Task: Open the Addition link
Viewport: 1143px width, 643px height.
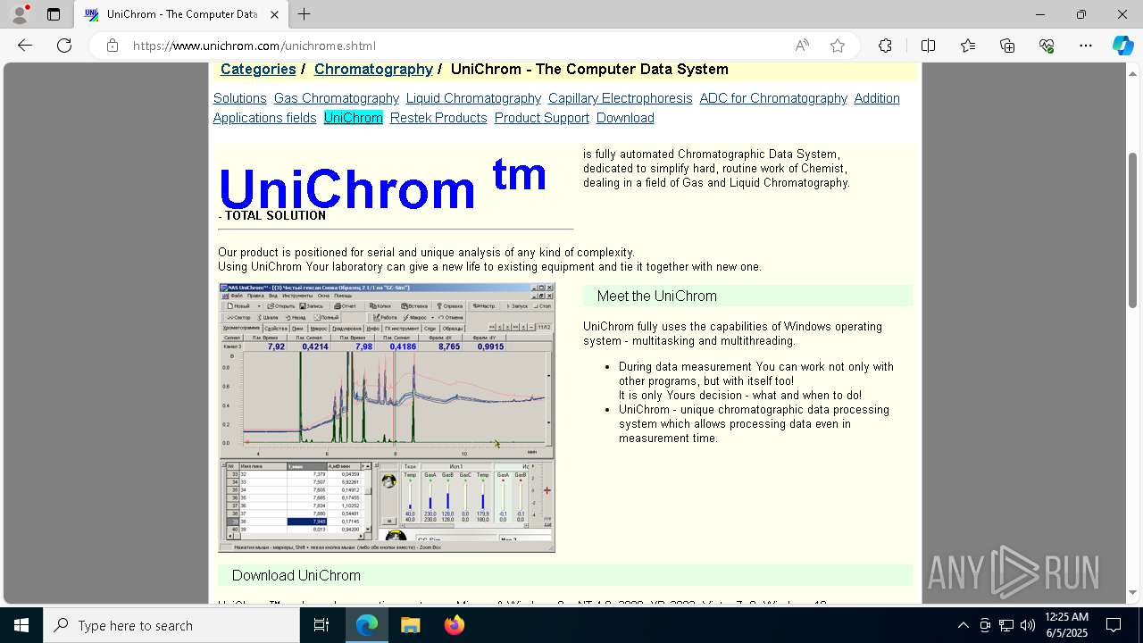Action: tap(877, 98)
